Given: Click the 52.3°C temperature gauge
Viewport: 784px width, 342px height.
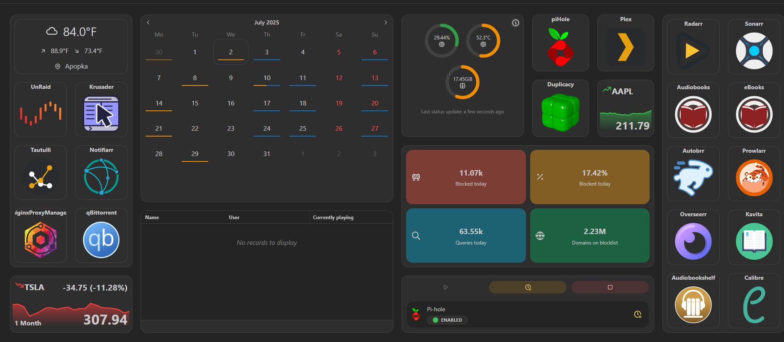Looking at the screenshot, I should click(x=483, y=40).
